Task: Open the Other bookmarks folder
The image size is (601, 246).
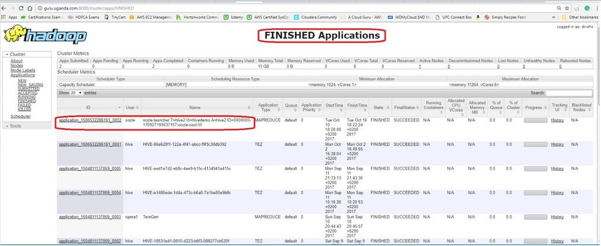Action: [579, 17]
